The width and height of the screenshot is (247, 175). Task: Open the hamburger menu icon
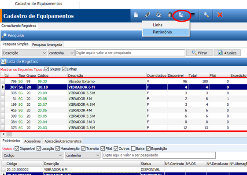point(193,15)
